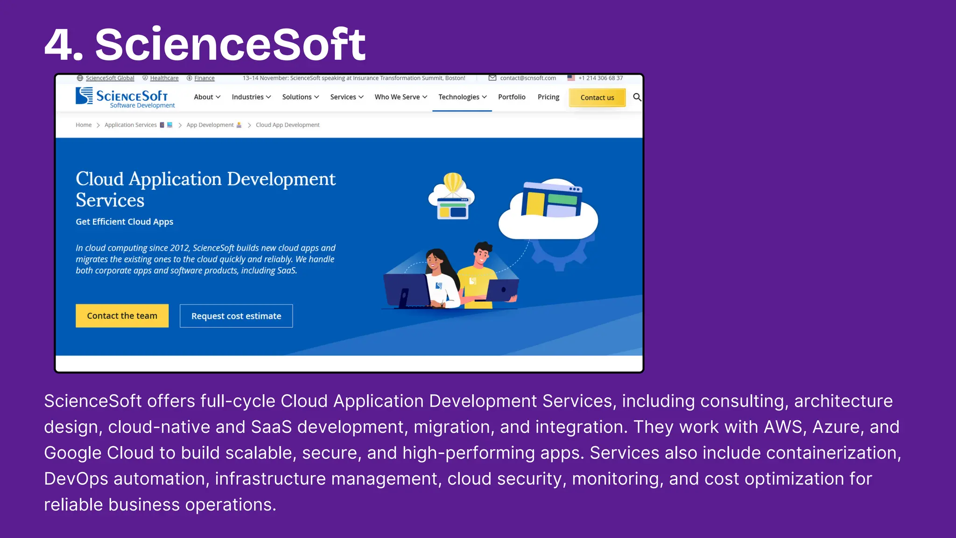This screenshot has height=538, width=956.
Task: Click the Healthcare shield icon
Action: 145,78
